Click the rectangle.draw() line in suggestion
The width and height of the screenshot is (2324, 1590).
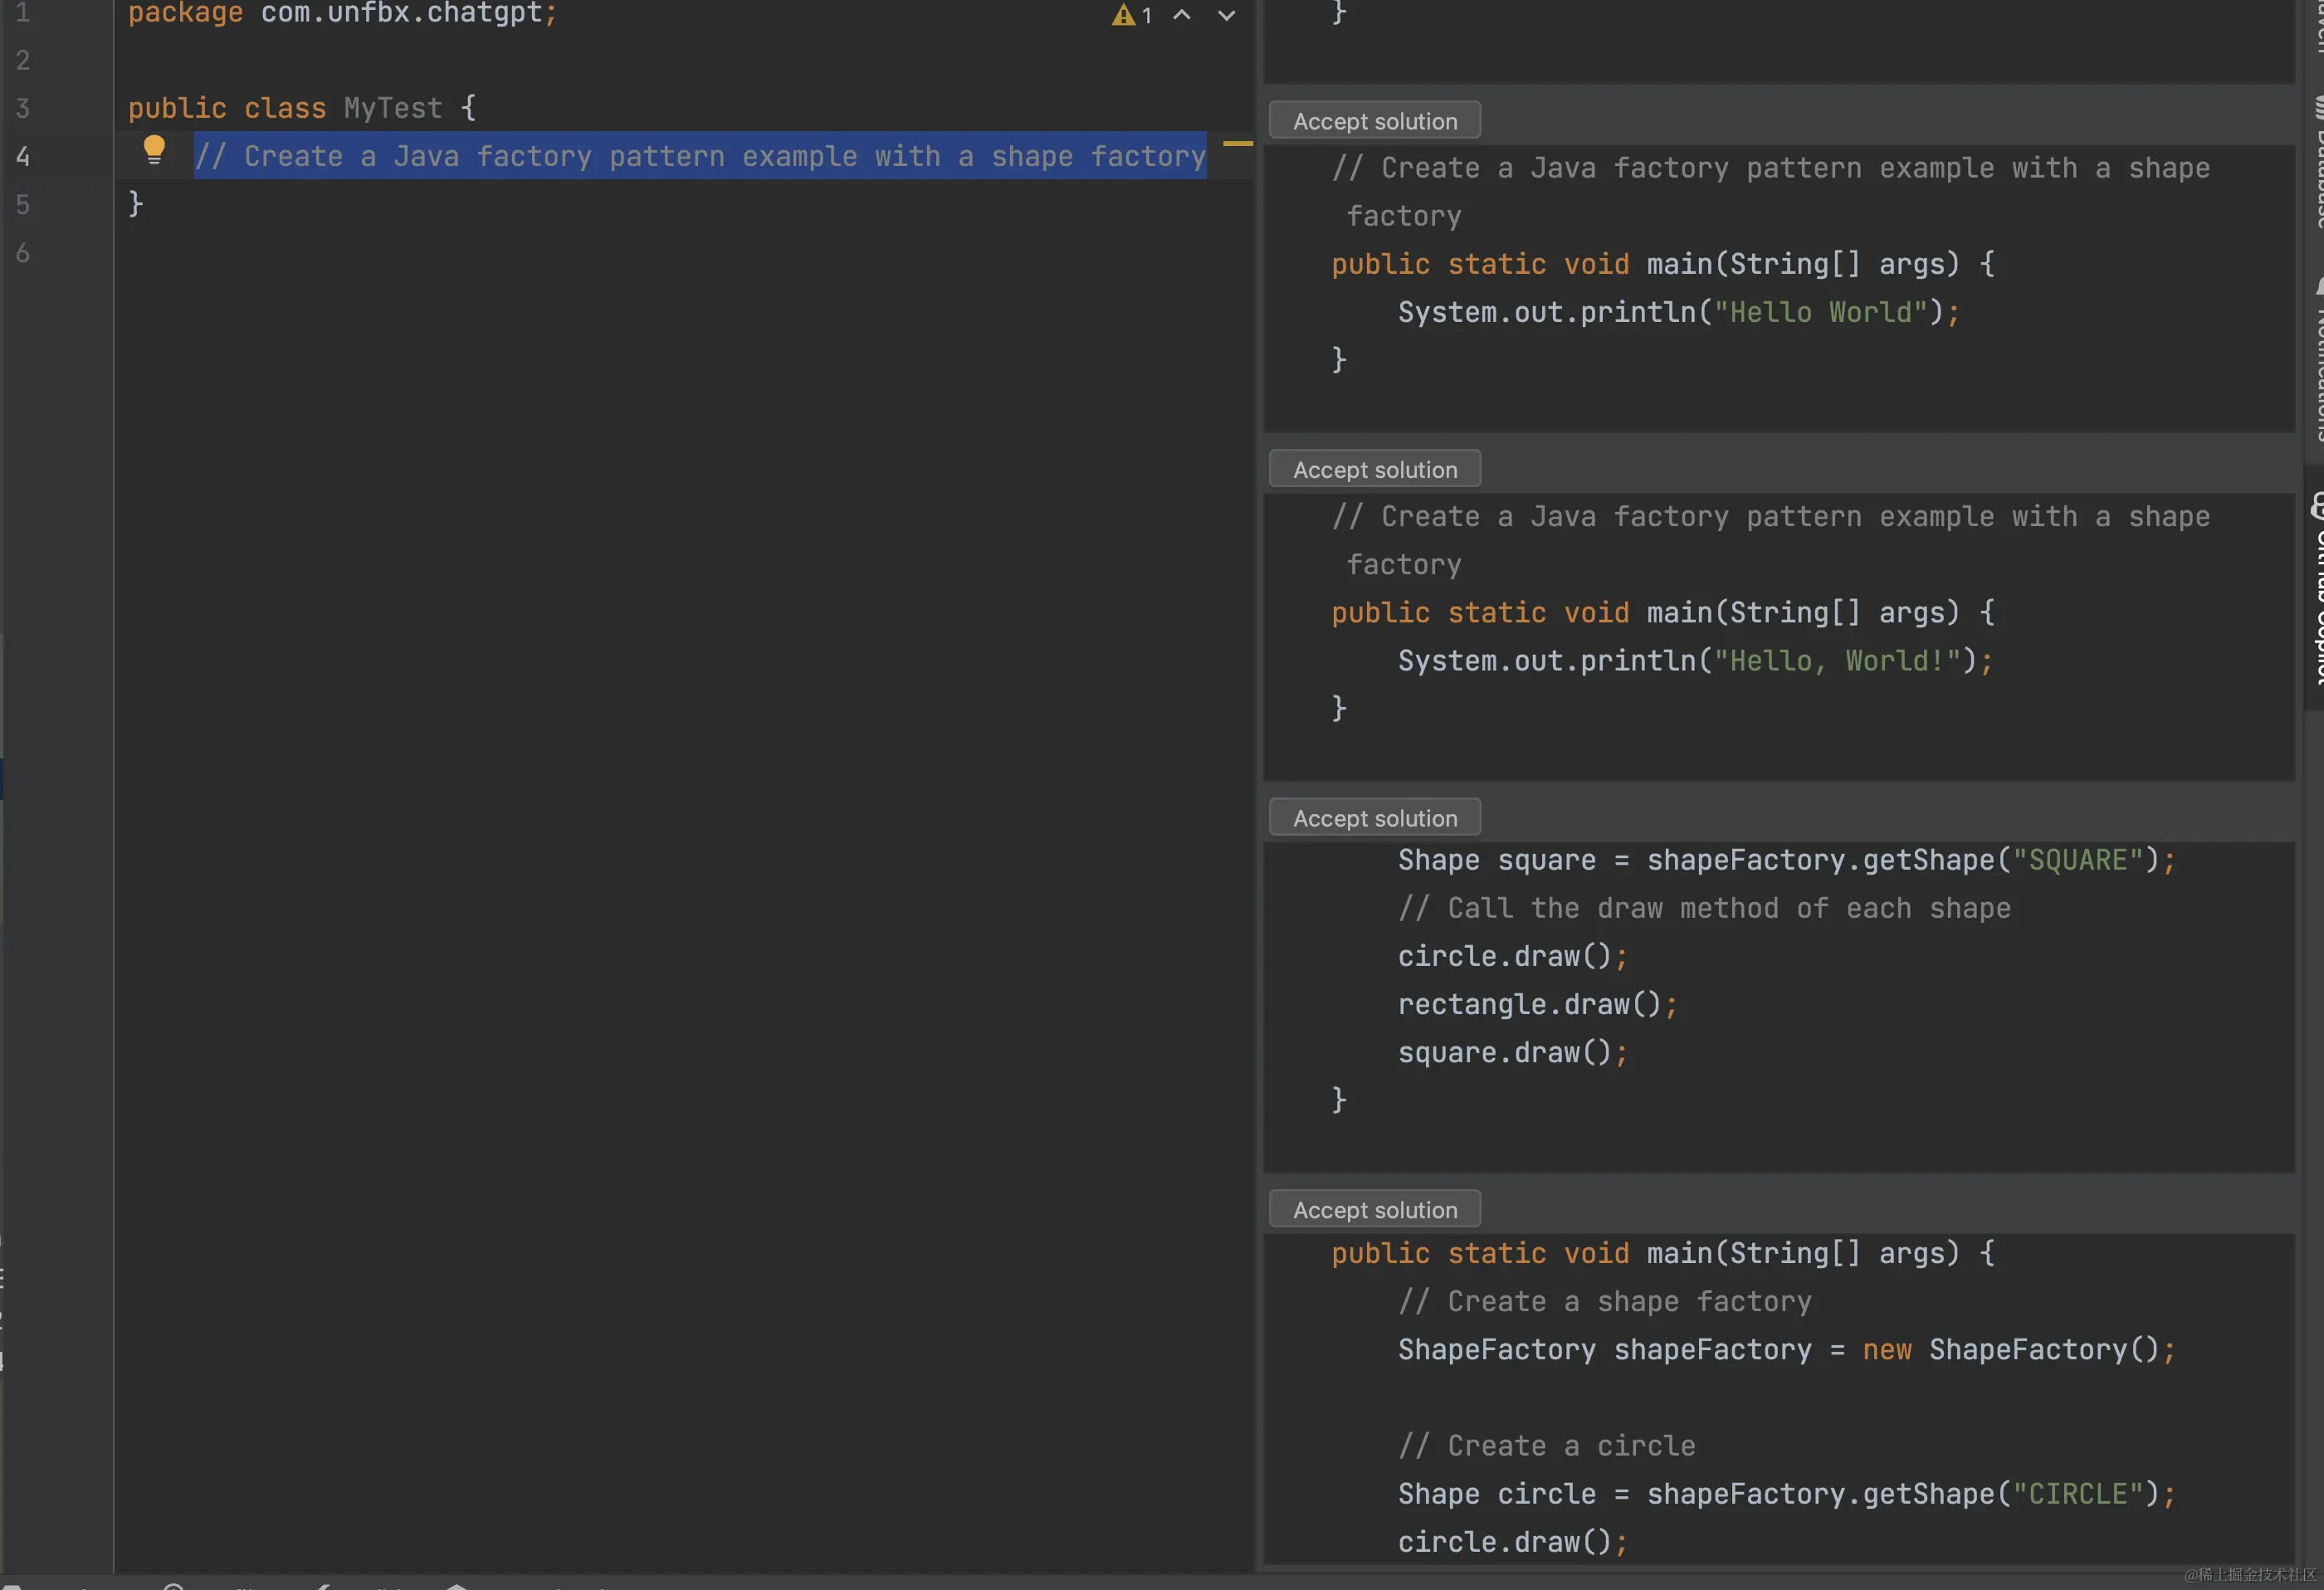[x=1536, y=1004]
